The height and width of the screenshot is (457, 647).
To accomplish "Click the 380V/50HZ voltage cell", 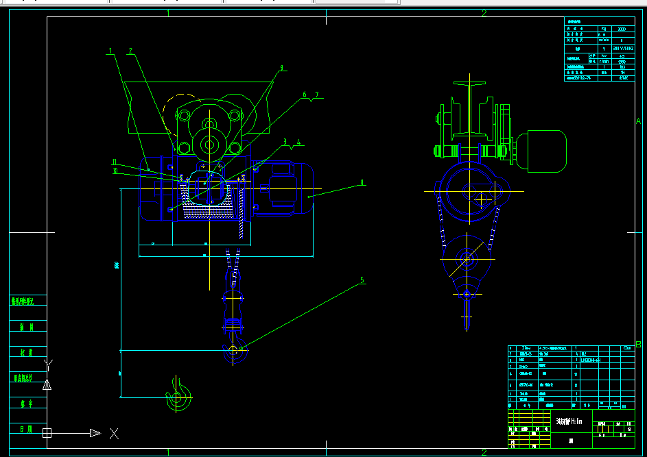I will (623, 49).
